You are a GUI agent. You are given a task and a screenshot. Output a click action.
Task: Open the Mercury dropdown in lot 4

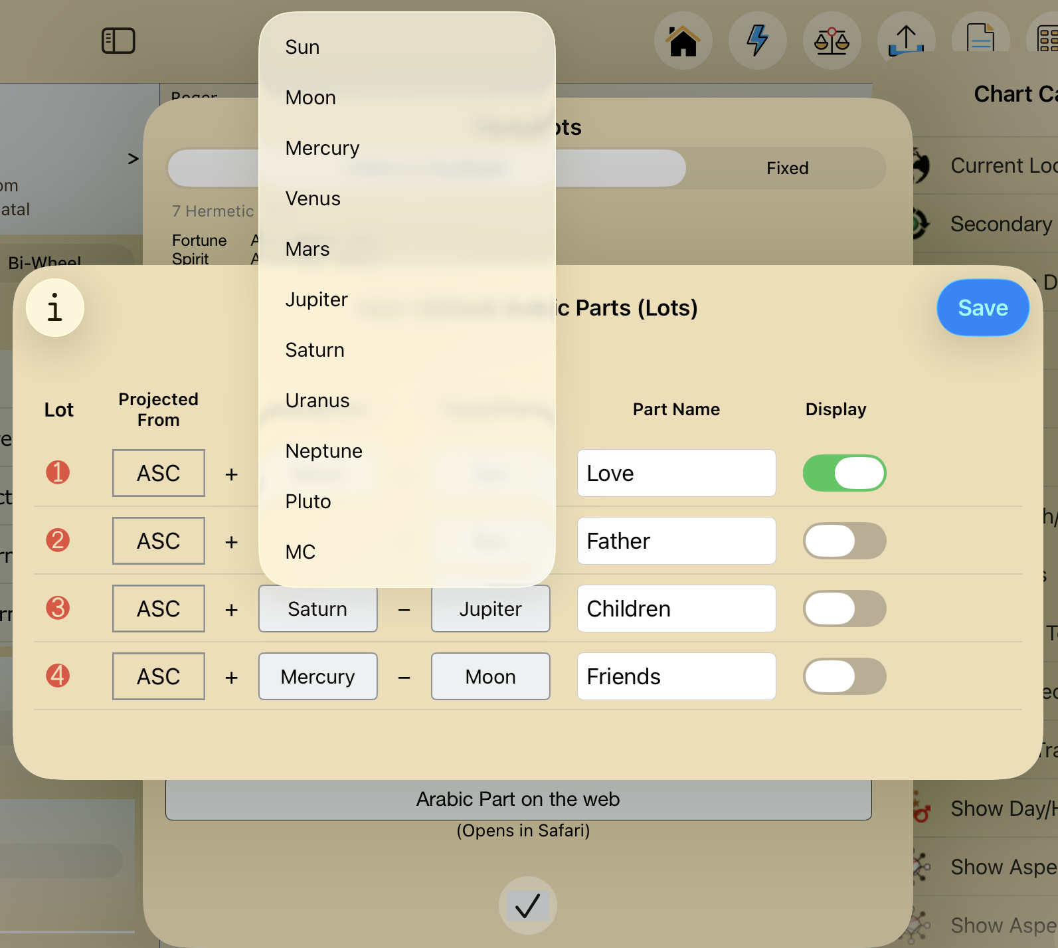click(x=318, y=676)
